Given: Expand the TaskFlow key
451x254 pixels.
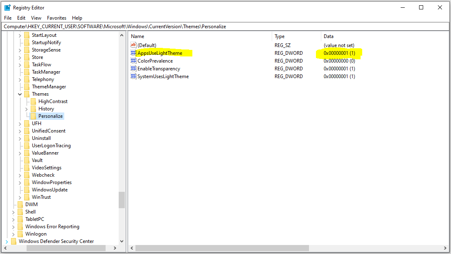Looking at the screenshot, I should (x=20, y=65).
